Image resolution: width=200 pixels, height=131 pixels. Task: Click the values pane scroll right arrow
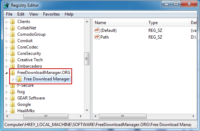click(x=194, y=116)
